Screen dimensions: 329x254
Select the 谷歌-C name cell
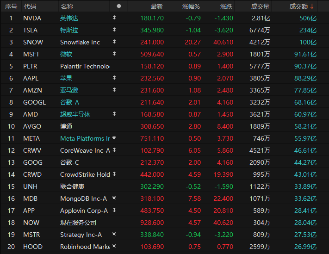[x=69, y=162]
